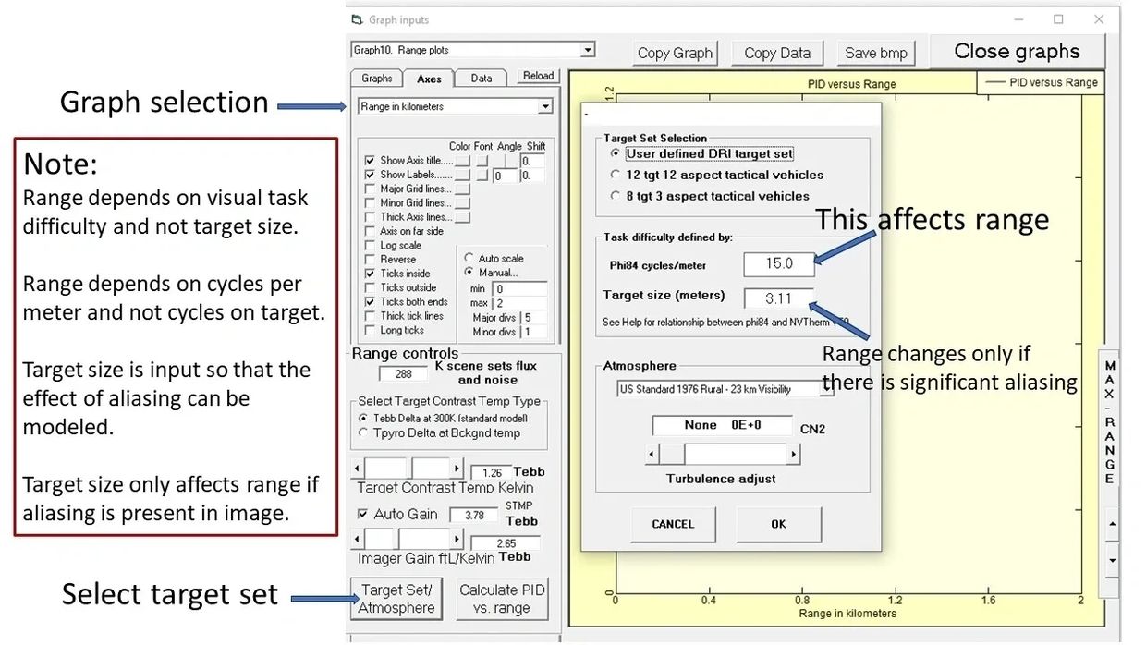Open the Atmosphere US Standard 1976 dropdown
Viewport: 1146px width, 645px height.
click(x=825, y=390)
